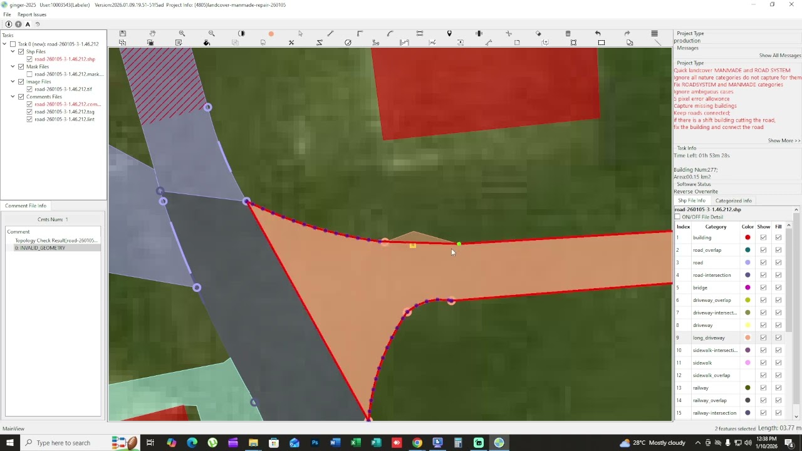The width and height of the screenshot is (802, 451).
Task: Open the Report Issues menu
Action: point(32,14)
